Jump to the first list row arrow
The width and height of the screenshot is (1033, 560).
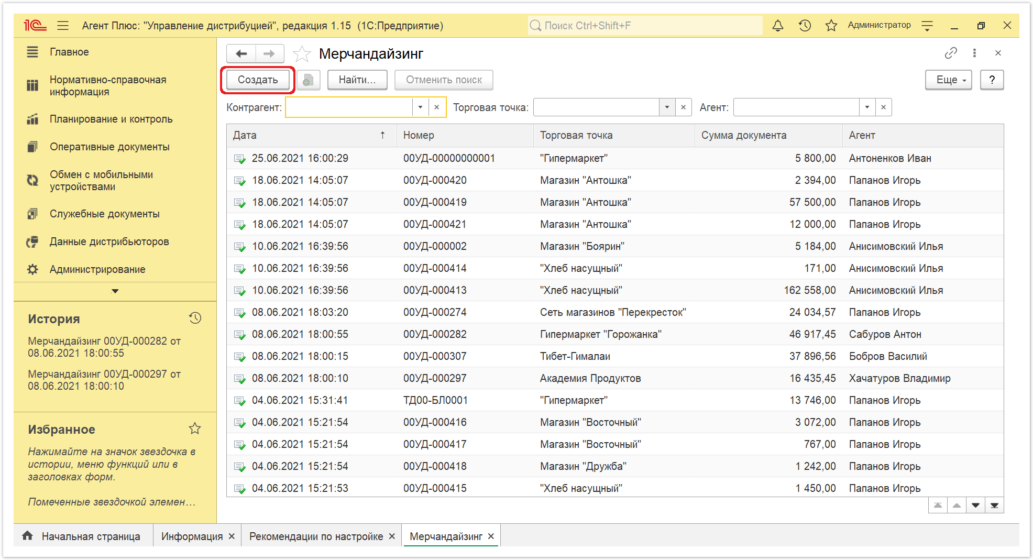coord(938,506)
